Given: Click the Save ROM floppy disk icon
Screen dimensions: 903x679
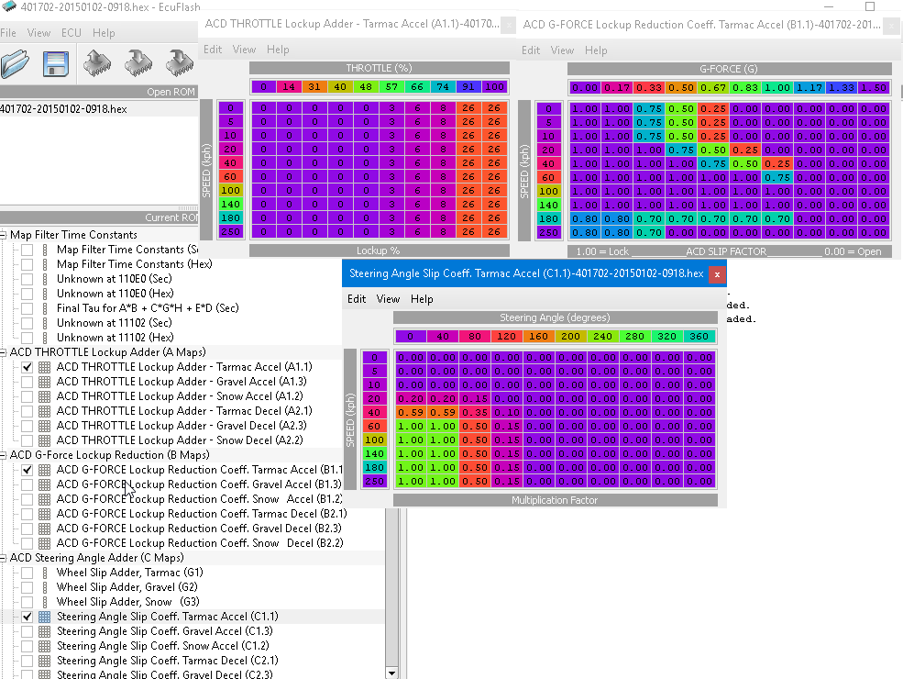Looking at the screenshot, I should (x=57, y=63).
